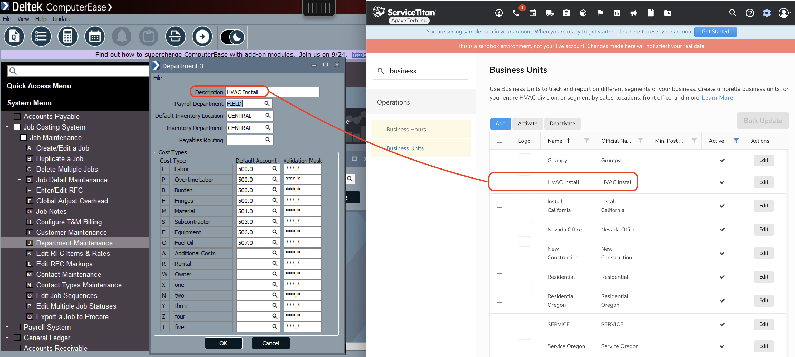Open the ComputerEase File menu
The image size is (795, 357).
point(7,19)
